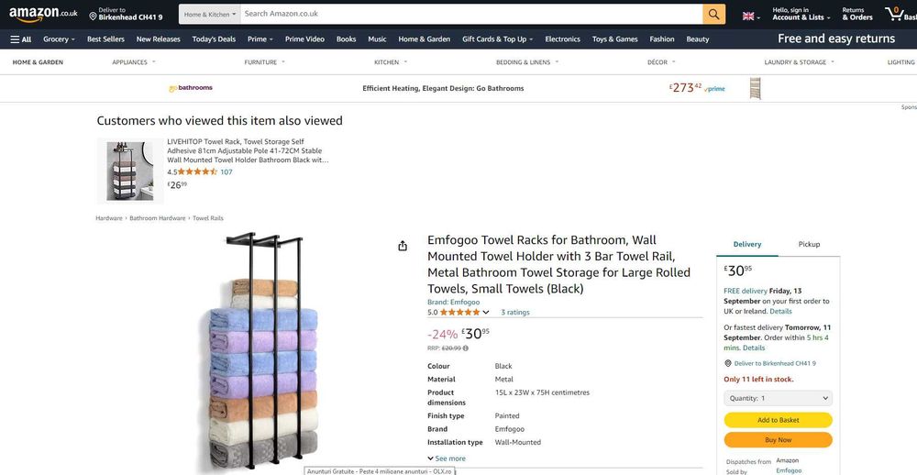
Task: Open the Brand: Emfogoo link
Action: (453, 302)
